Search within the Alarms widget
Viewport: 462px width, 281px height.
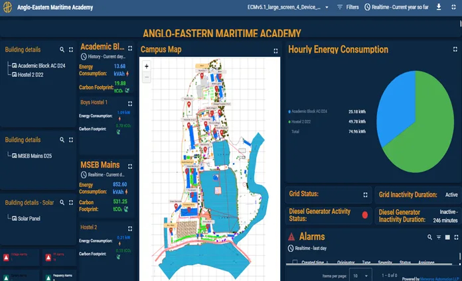429,237
